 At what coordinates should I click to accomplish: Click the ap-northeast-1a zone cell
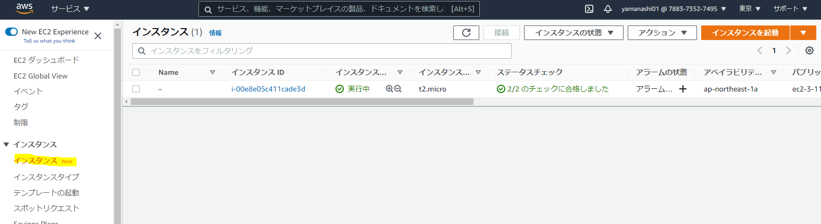coord(730,89)
